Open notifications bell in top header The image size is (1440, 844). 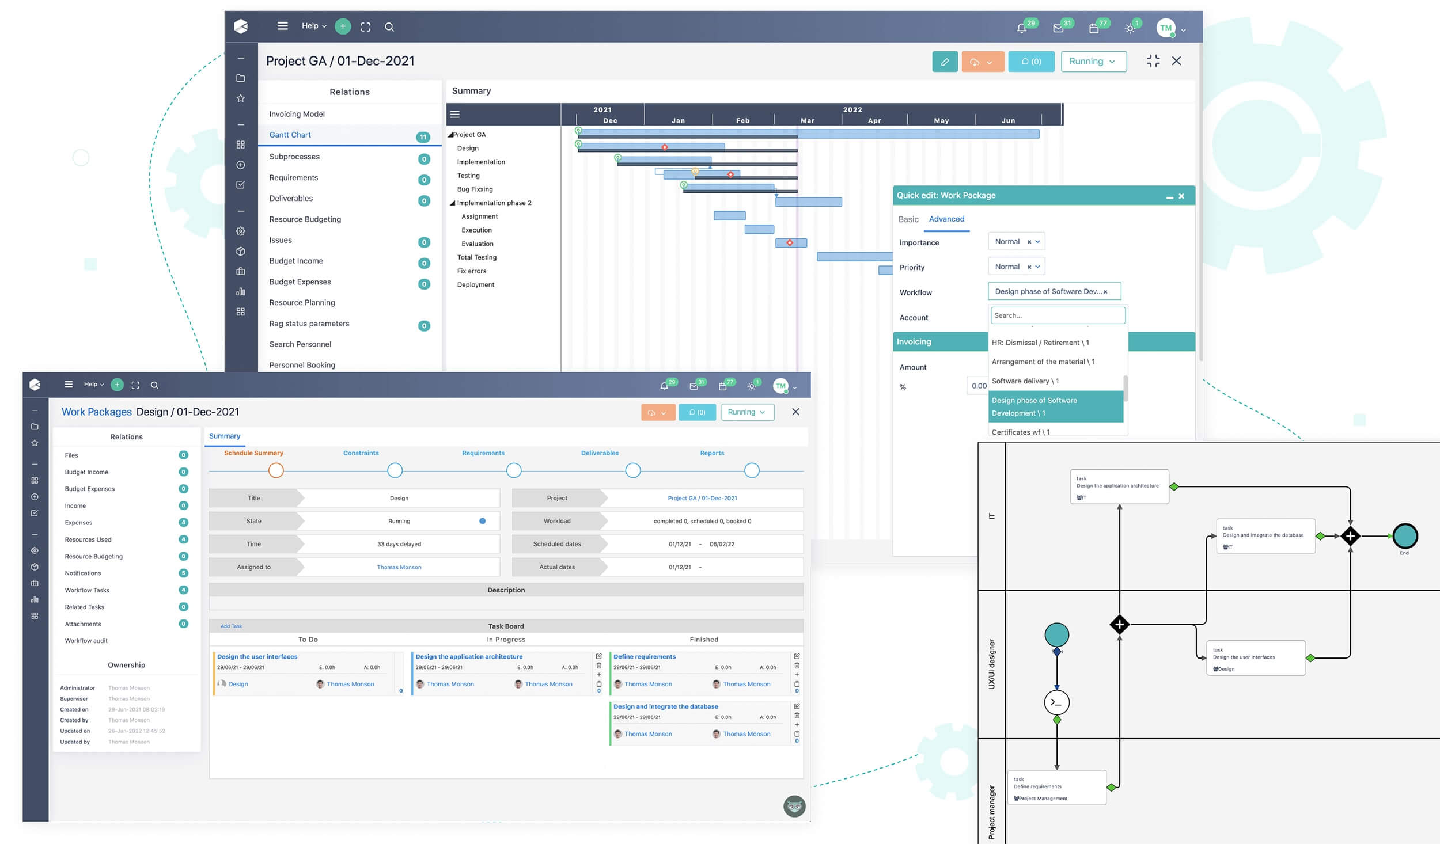[1021, 28]
